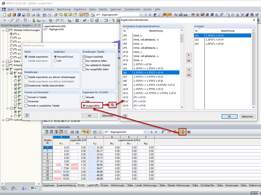Viewport: 261px width, 195px height.
Task: Go to previous load case arrow in main toolbar
Action: (x=146, y=15)
